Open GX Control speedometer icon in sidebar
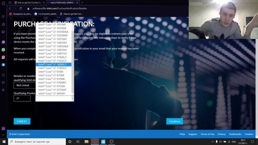The width and height of the screenshot is (258, 145). tap(3, 17)
